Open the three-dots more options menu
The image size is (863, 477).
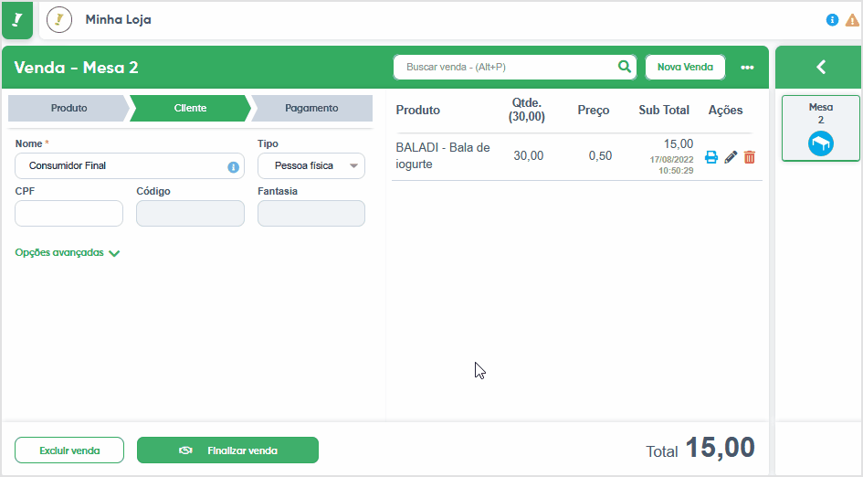click(747, 68)
